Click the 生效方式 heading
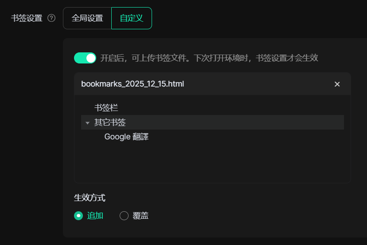Screen dimensions: 367x245 90,198
